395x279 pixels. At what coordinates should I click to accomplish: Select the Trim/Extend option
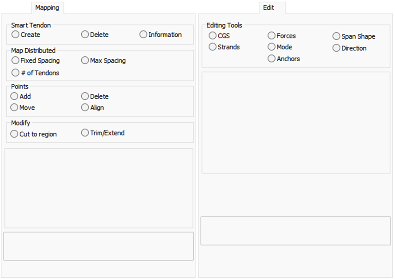[x=85, y=133]
